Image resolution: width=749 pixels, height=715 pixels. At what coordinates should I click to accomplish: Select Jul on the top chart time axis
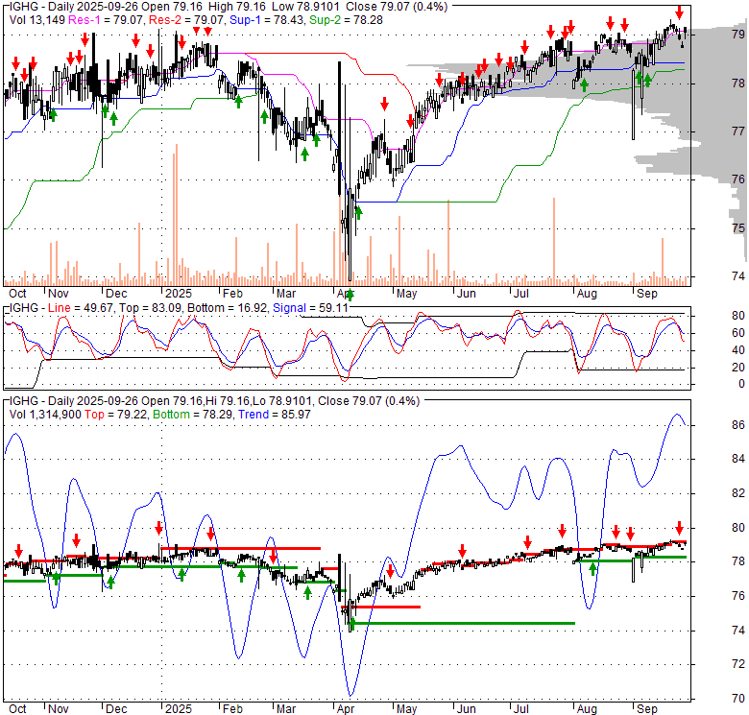(520, 294)
